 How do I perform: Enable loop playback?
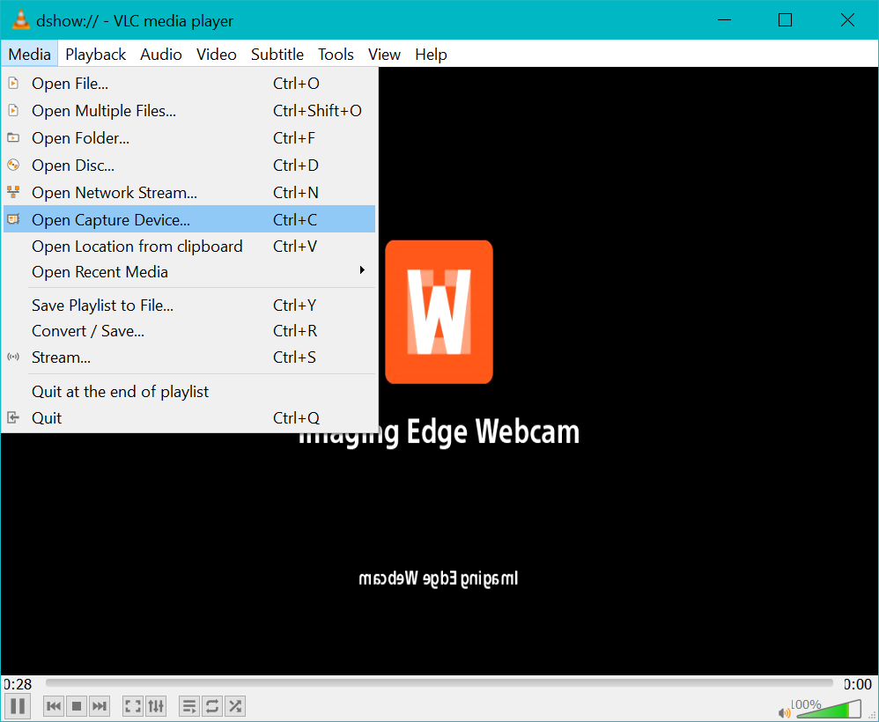pos(211,705)
